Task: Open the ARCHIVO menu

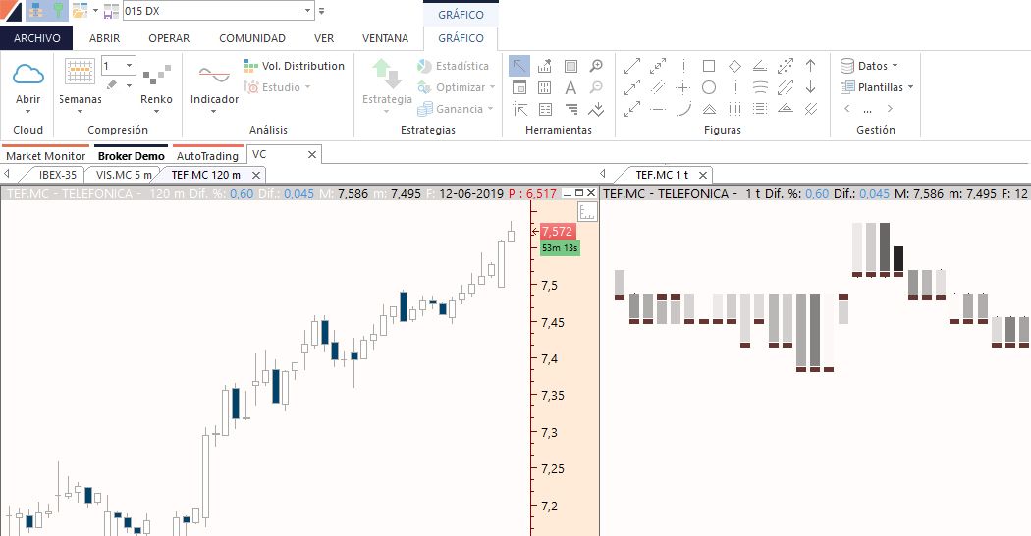Action: point(37,38)
